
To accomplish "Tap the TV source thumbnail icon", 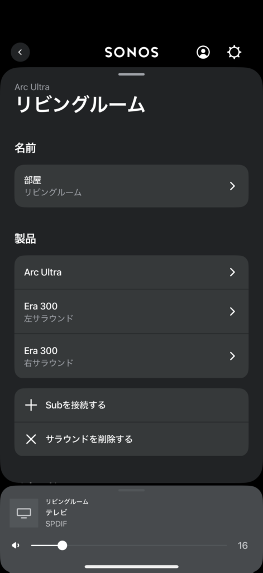I will [x=23, y=513].
